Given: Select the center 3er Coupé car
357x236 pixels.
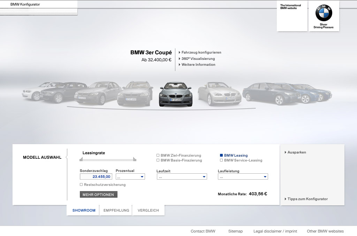Looking at the screenshot, I should point(176,94).
